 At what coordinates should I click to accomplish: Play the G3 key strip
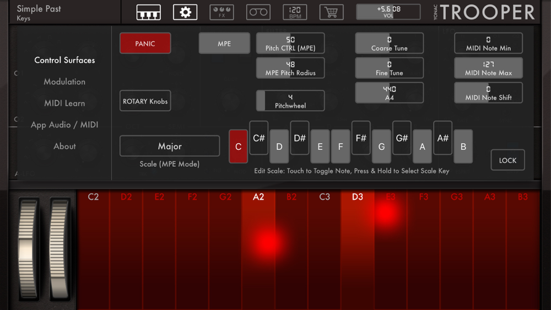(456, 250)
